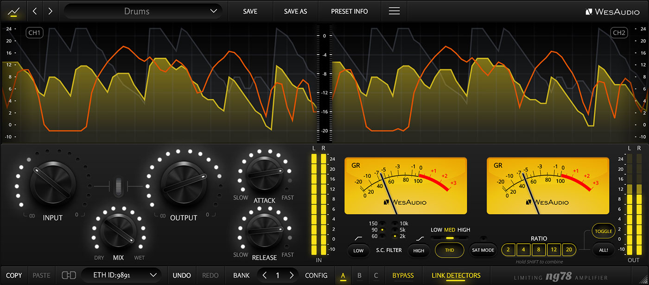The height and width of the screenshot is (285, 649).
Task: Switch to preset slot B
Action: pos(359,275)
